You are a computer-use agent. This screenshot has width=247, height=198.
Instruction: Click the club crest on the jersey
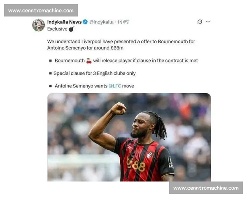pos(150,154)
